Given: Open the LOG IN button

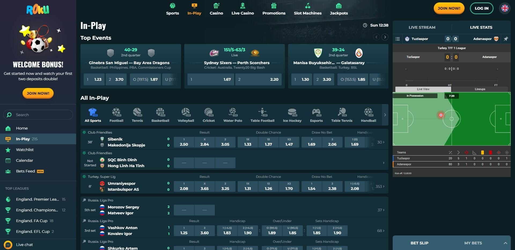Looking at the screenshot, I should tap(482, 8).
